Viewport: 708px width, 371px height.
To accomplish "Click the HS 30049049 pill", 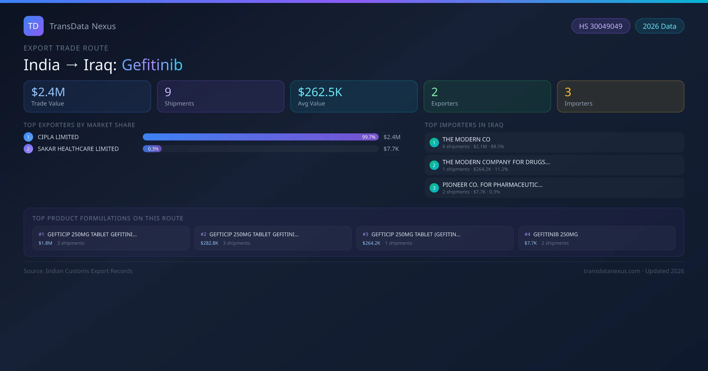I will pos(601,26).
